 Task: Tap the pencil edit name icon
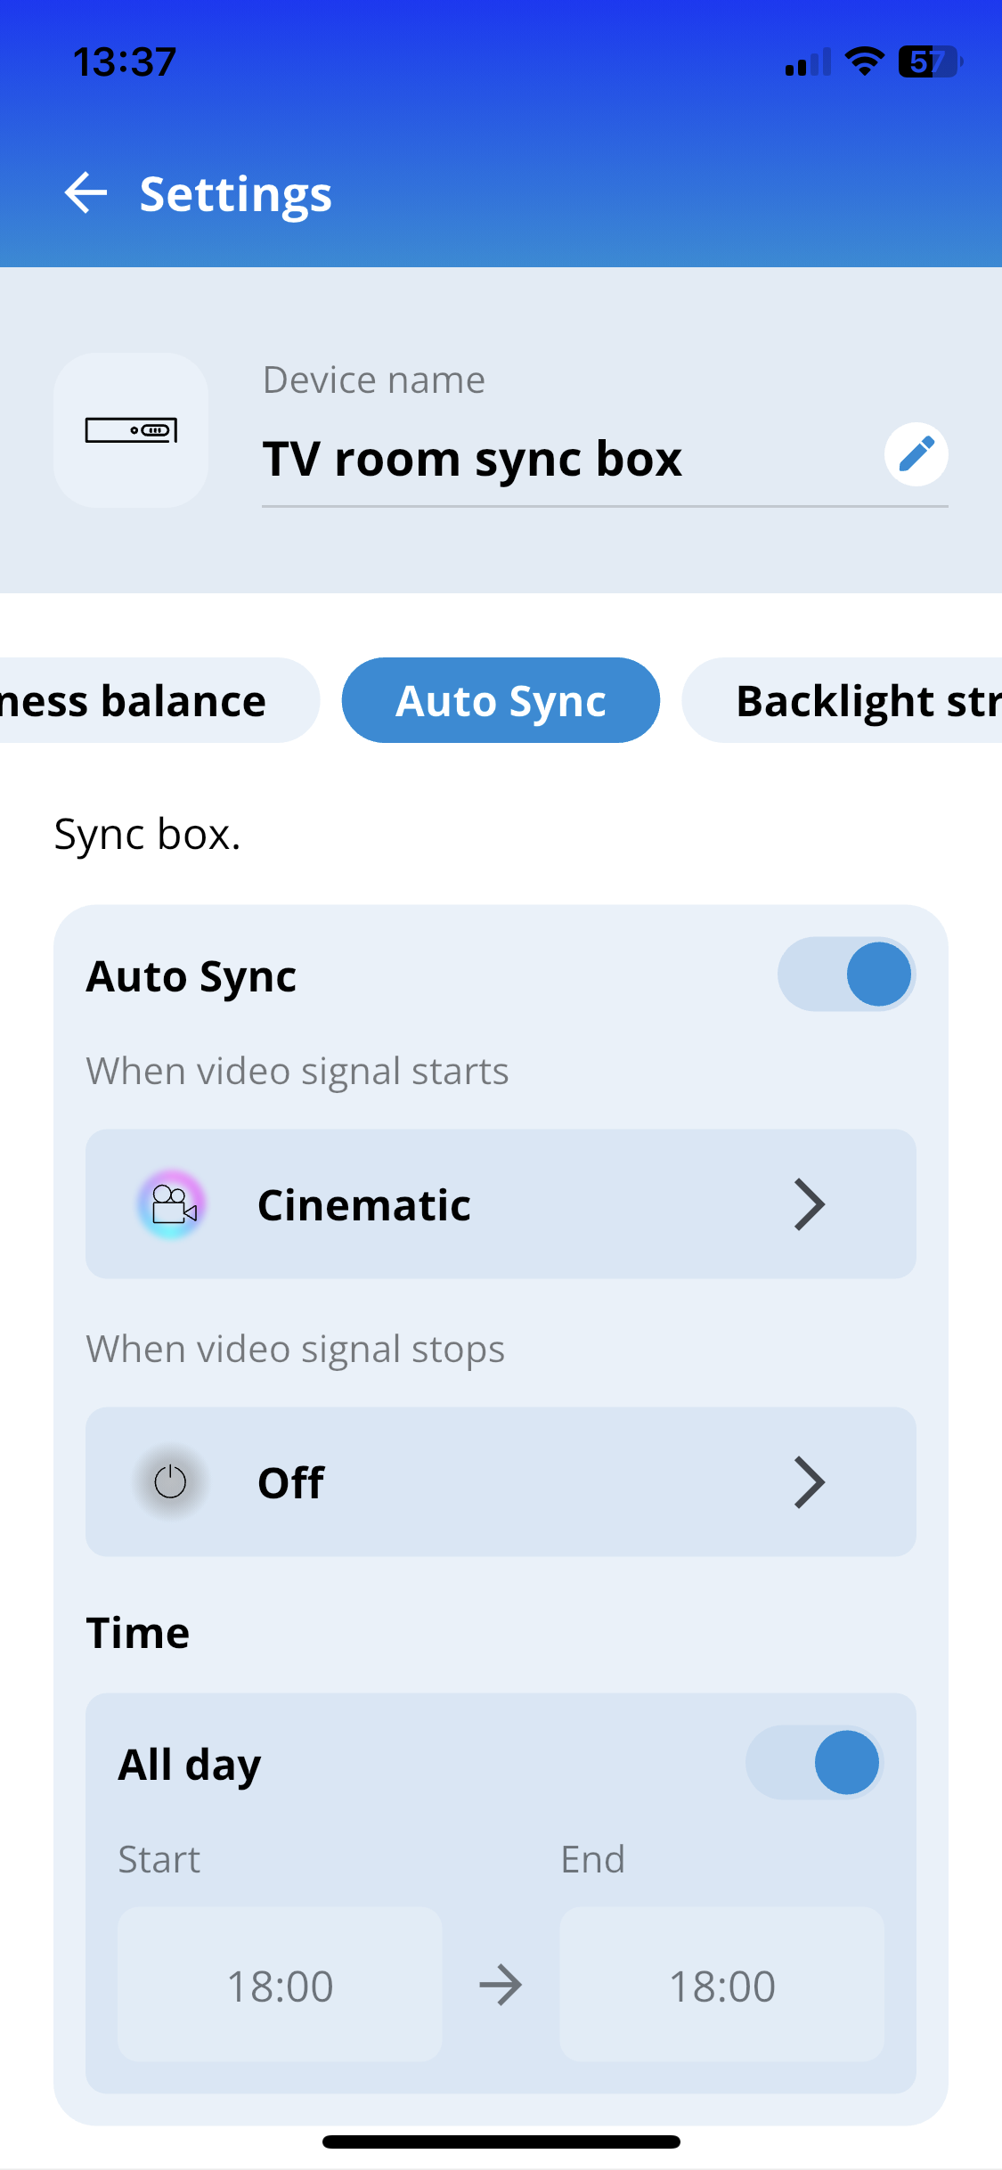pyautogui.click(x=916, y=454)
